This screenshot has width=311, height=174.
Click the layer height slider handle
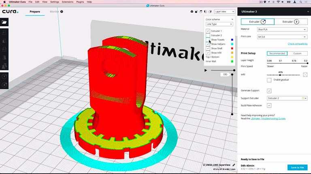click(x=307, y=63)
